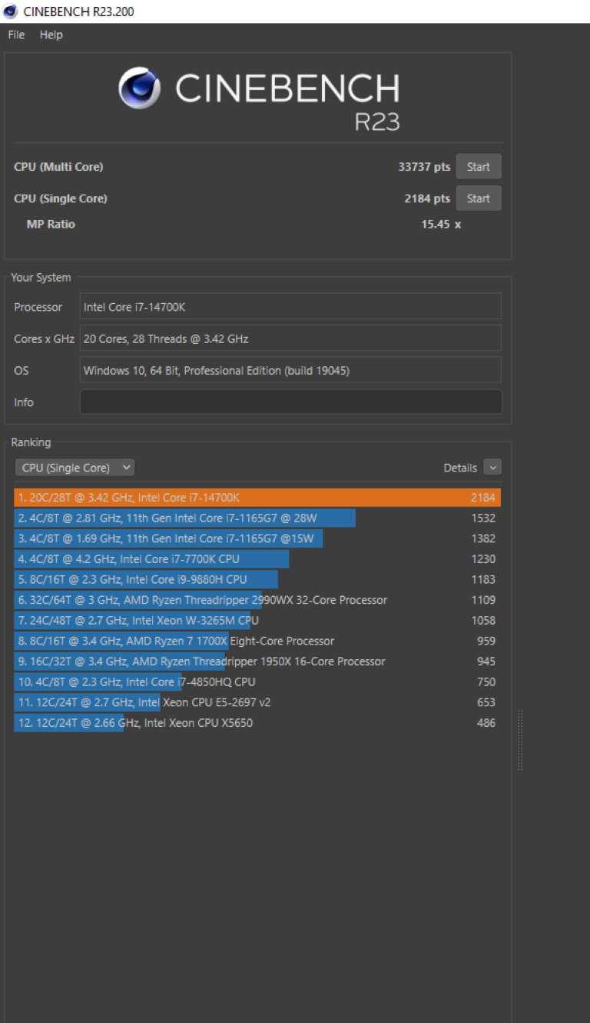590x1023 pixels.
Task: Select ranking row 8 Ryzen 7 1700X
Action: [x=257, y=641]
